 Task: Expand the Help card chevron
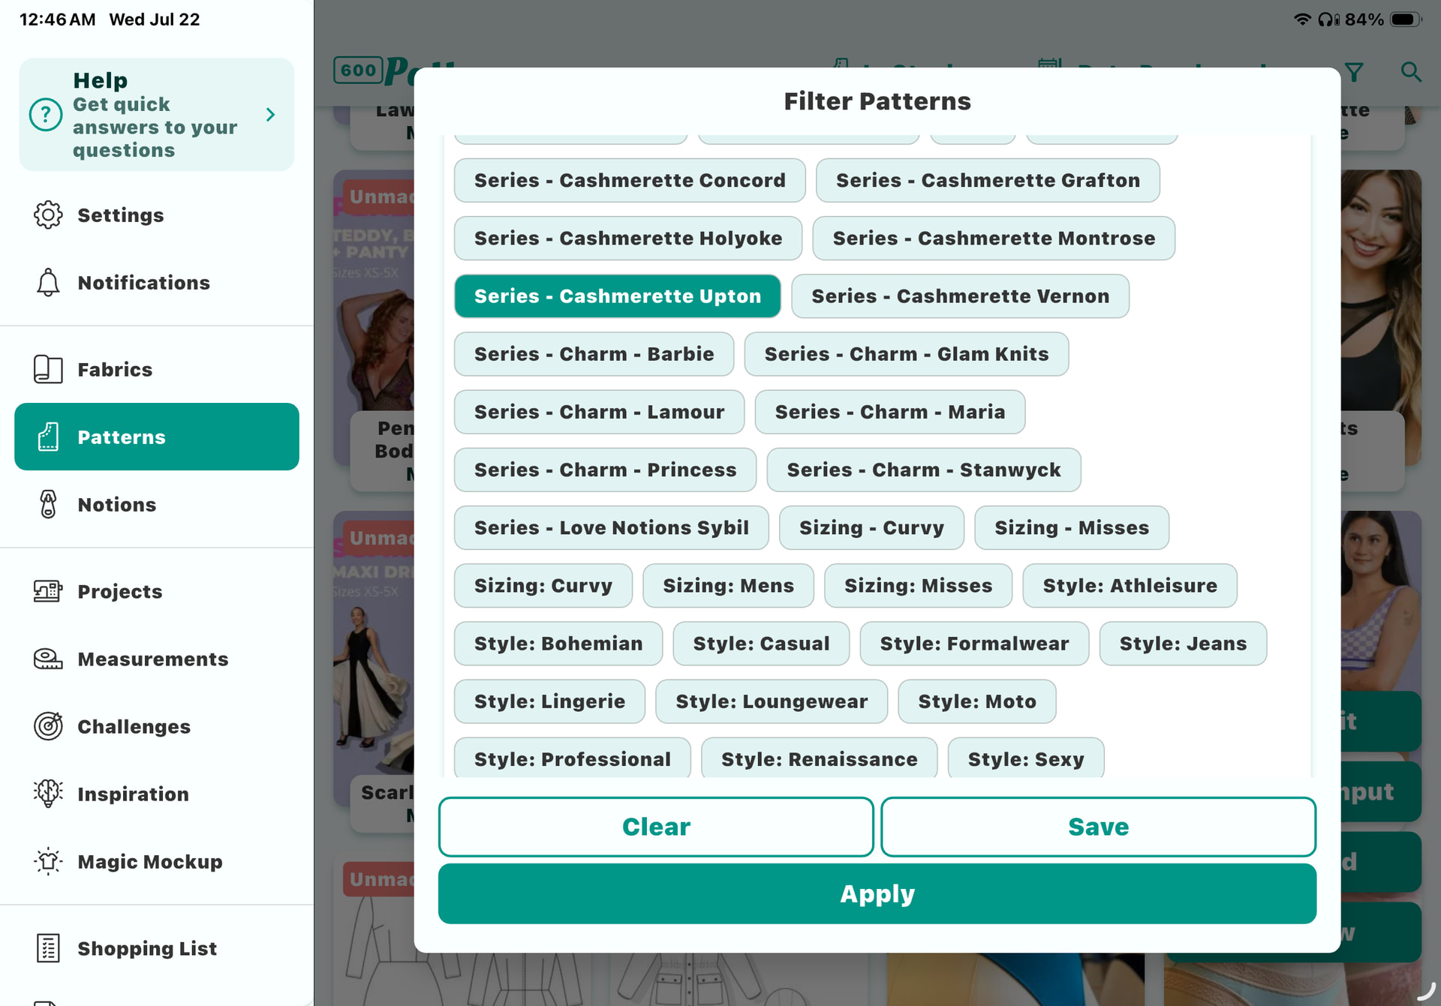[271, 115]
